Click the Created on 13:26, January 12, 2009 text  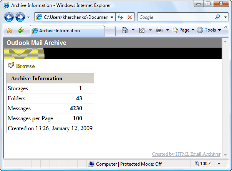pos(50,128)
